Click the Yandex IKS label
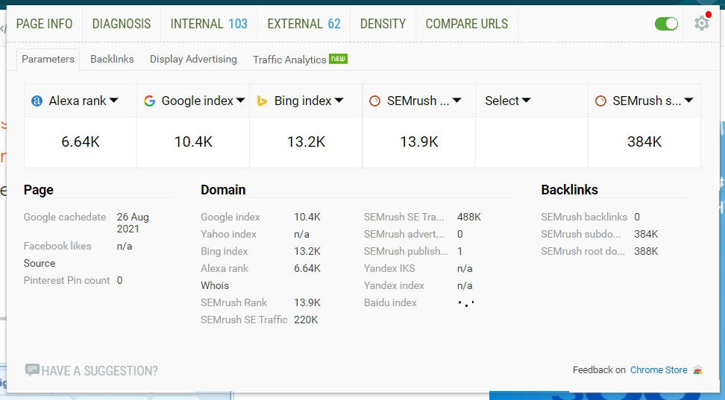Image resolution: width=725 pixels, height=400 pixels. click(389, 268)
